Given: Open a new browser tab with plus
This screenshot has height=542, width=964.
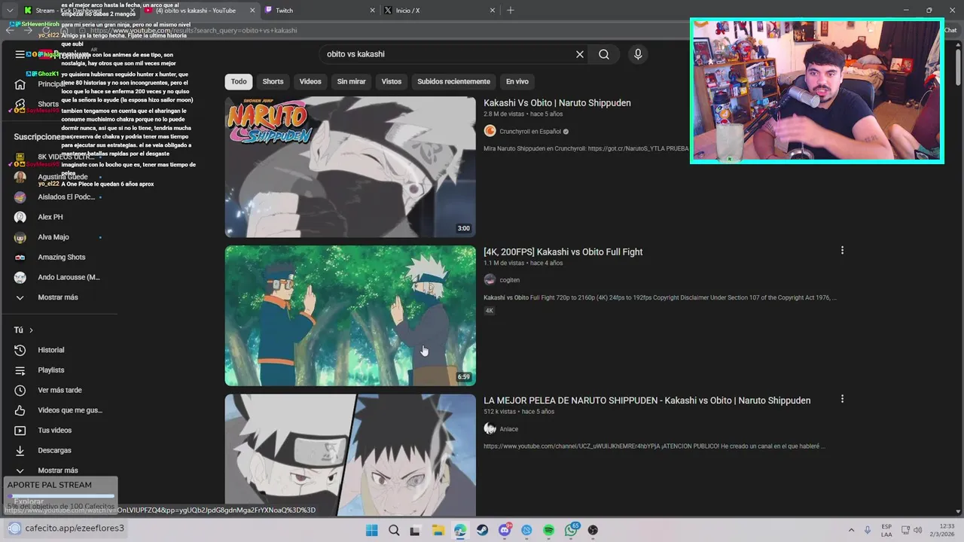Looking at the screenshot, I should point(511,11).
